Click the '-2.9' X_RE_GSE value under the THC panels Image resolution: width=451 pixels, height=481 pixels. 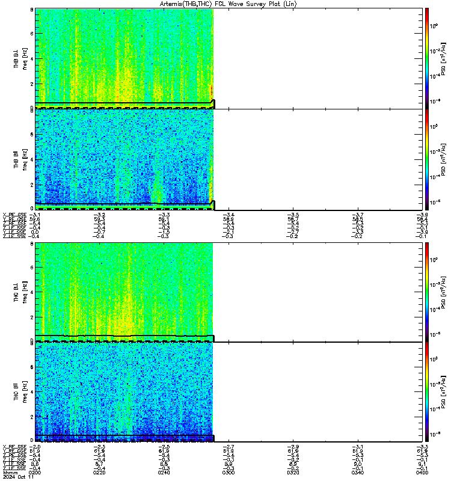point(293,447)
